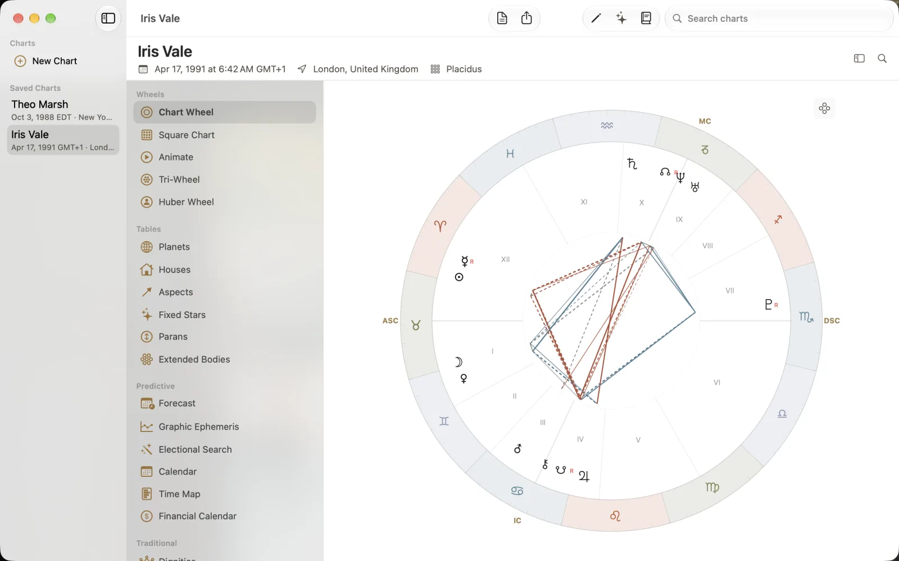Image resolution: width=899 pixels, height=561 pixels.
Task: Switch to Square Chart view
Action: pyautogui.click(x=225, y=135)
